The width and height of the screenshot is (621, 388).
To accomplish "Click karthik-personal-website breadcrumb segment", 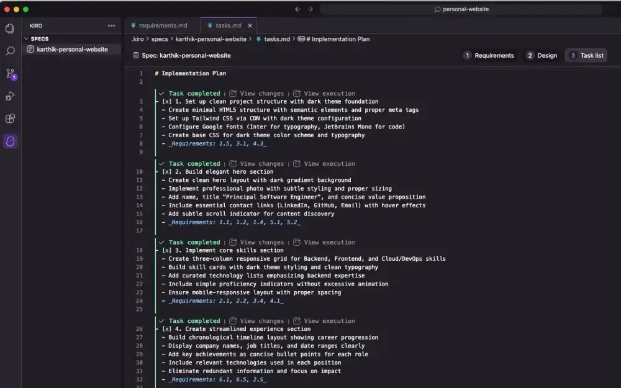I will point(211,39).
